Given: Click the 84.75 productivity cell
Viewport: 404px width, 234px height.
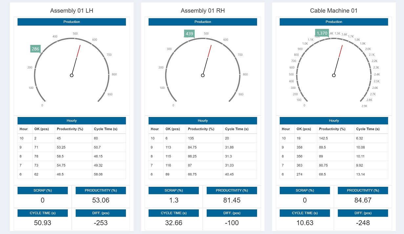Looking at the screenshot, I should click(x=204, y=147).
